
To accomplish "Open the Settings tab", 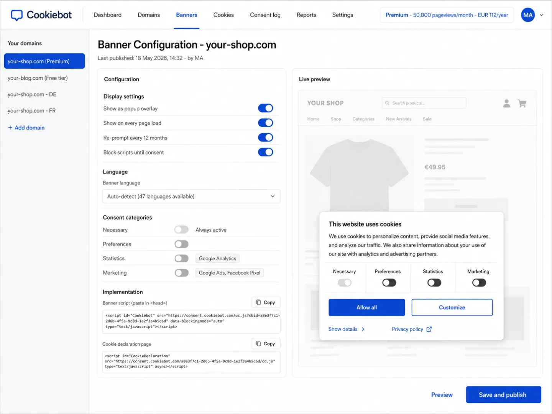I will coord(343,15).
